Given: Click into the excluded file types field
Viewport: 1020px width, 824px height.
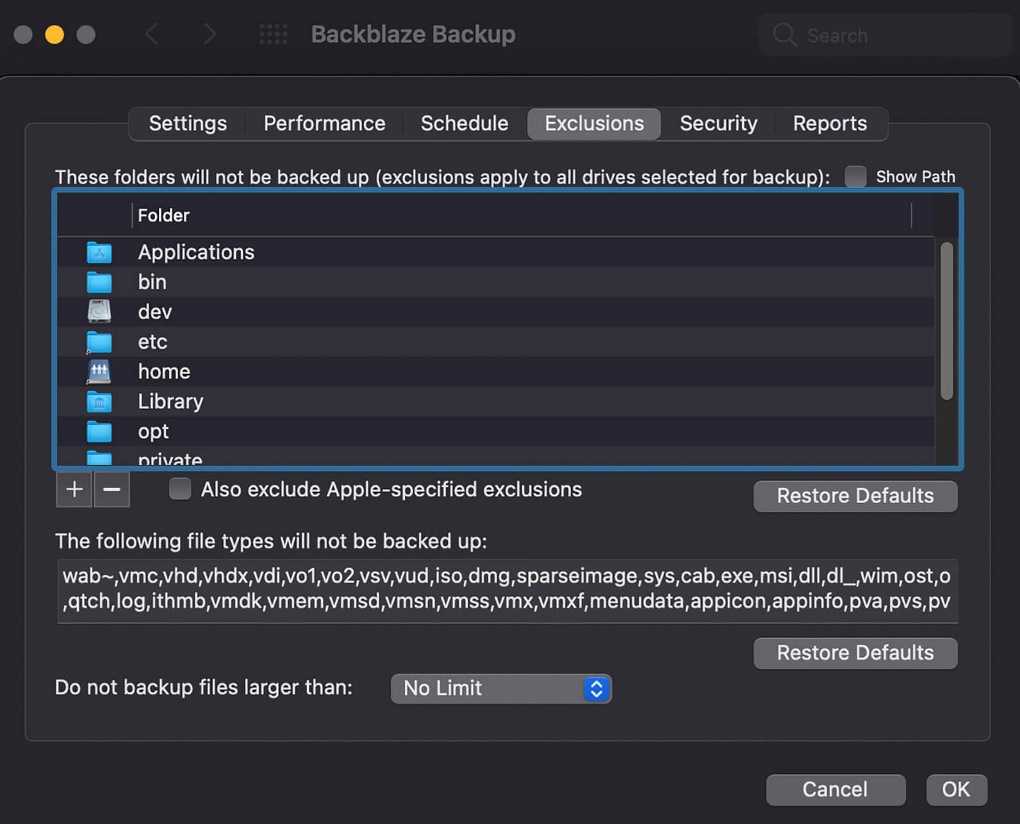Looking at the screenshot, I should [506, 589].
